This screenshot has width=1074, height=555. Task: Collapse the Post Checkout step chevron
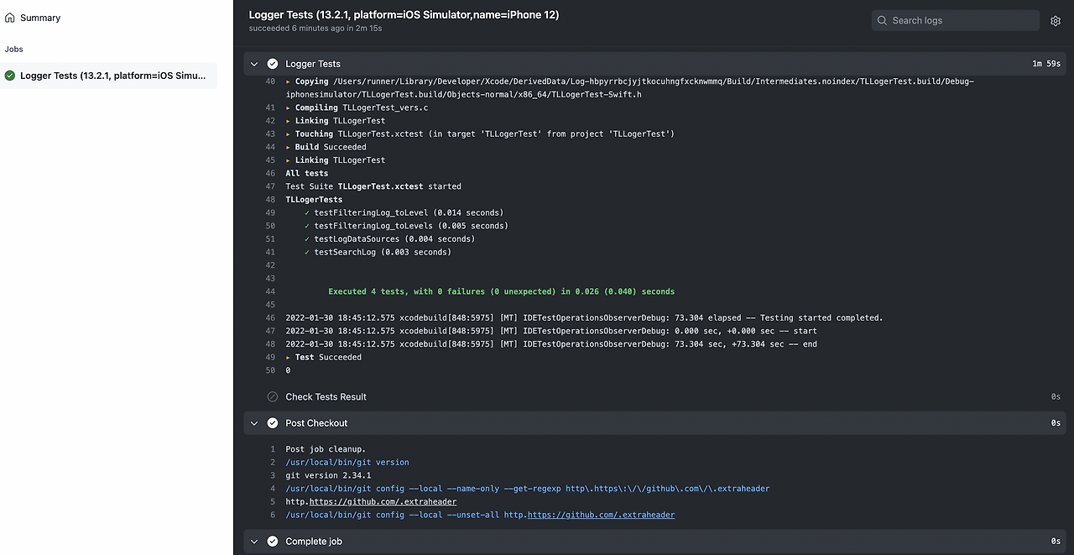pyautogui.click(x=254, y=423)
